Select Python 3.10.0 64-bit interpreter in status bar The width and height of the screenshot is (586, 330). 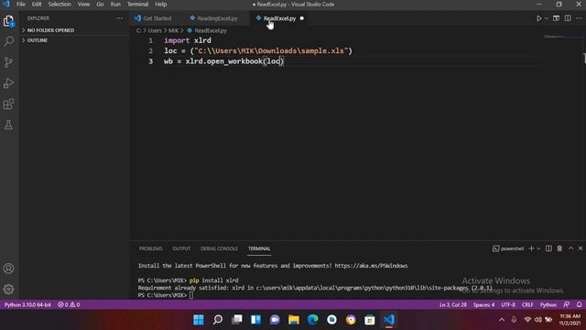pyautogui.click(x=27, y=304)
